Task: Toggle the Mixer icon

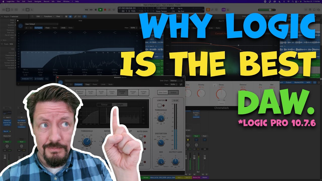Action: click(x=27, y=10)
